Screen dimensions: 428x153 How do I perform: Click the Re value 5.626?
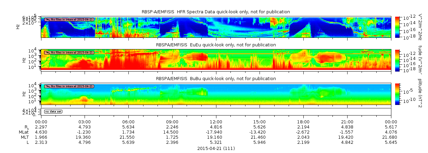pyautogui.click(x=260, y=127)
